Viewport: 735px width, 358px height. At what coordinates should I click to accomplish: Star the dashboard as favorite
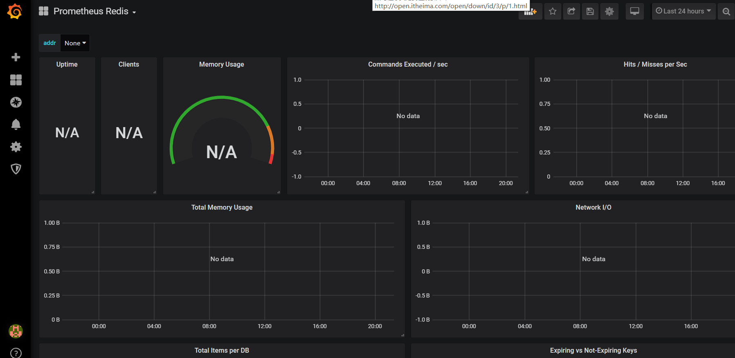pyautogui.click(x=553, y=11)
